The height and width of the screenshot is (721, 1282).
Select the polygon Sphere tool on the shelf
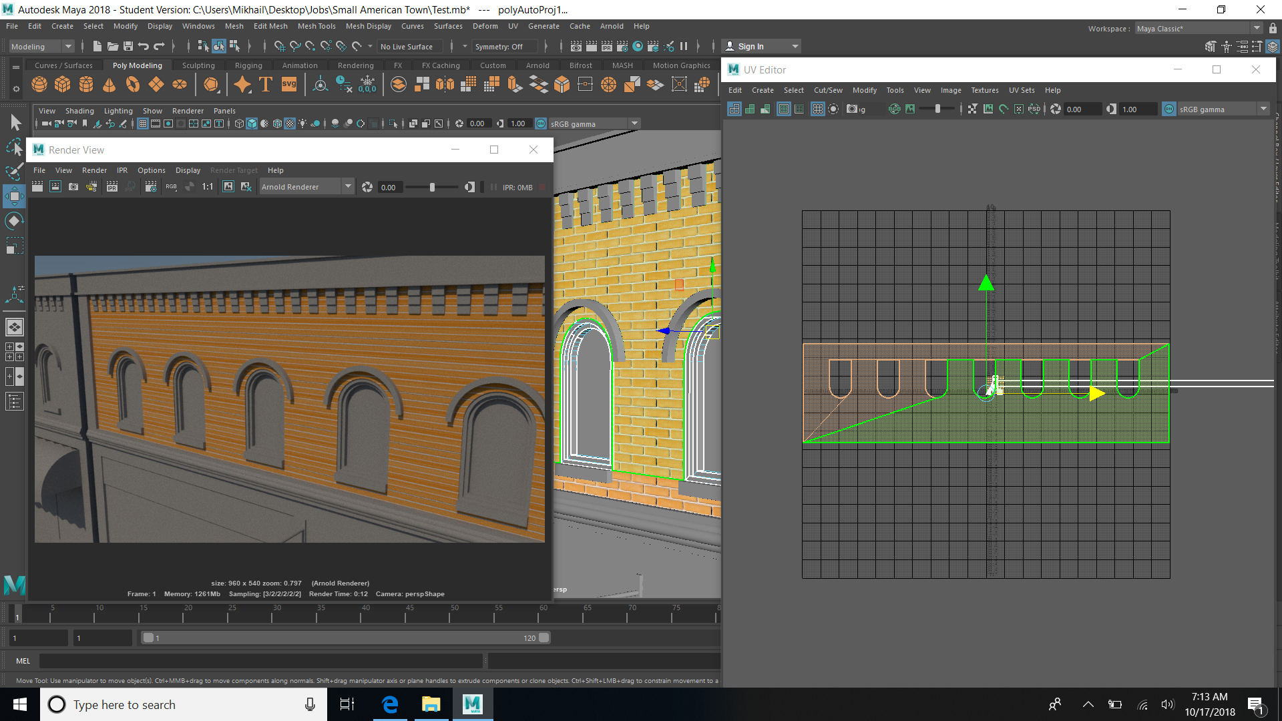(39, 84)
